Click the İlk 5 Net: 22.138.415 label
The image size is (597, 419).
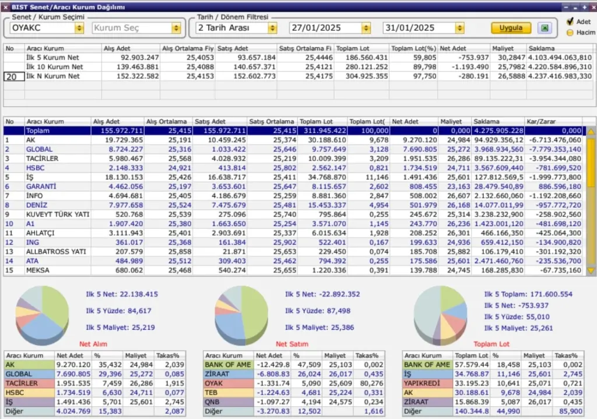coord(122,294)
